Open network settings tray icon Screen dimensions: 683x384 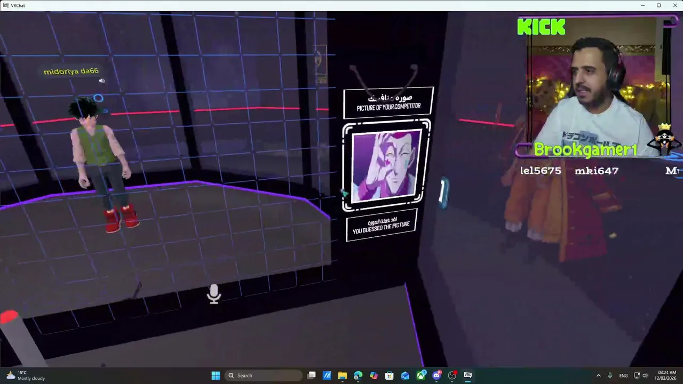[637, 375]
